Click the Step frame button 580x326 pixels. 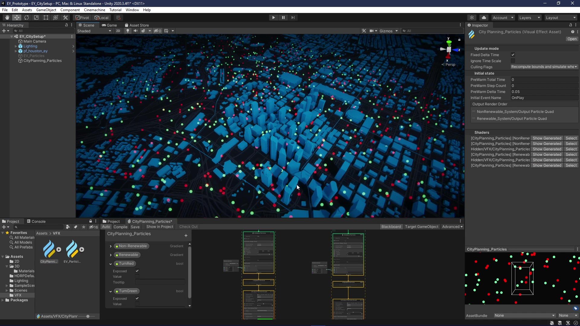pos(293,18)
